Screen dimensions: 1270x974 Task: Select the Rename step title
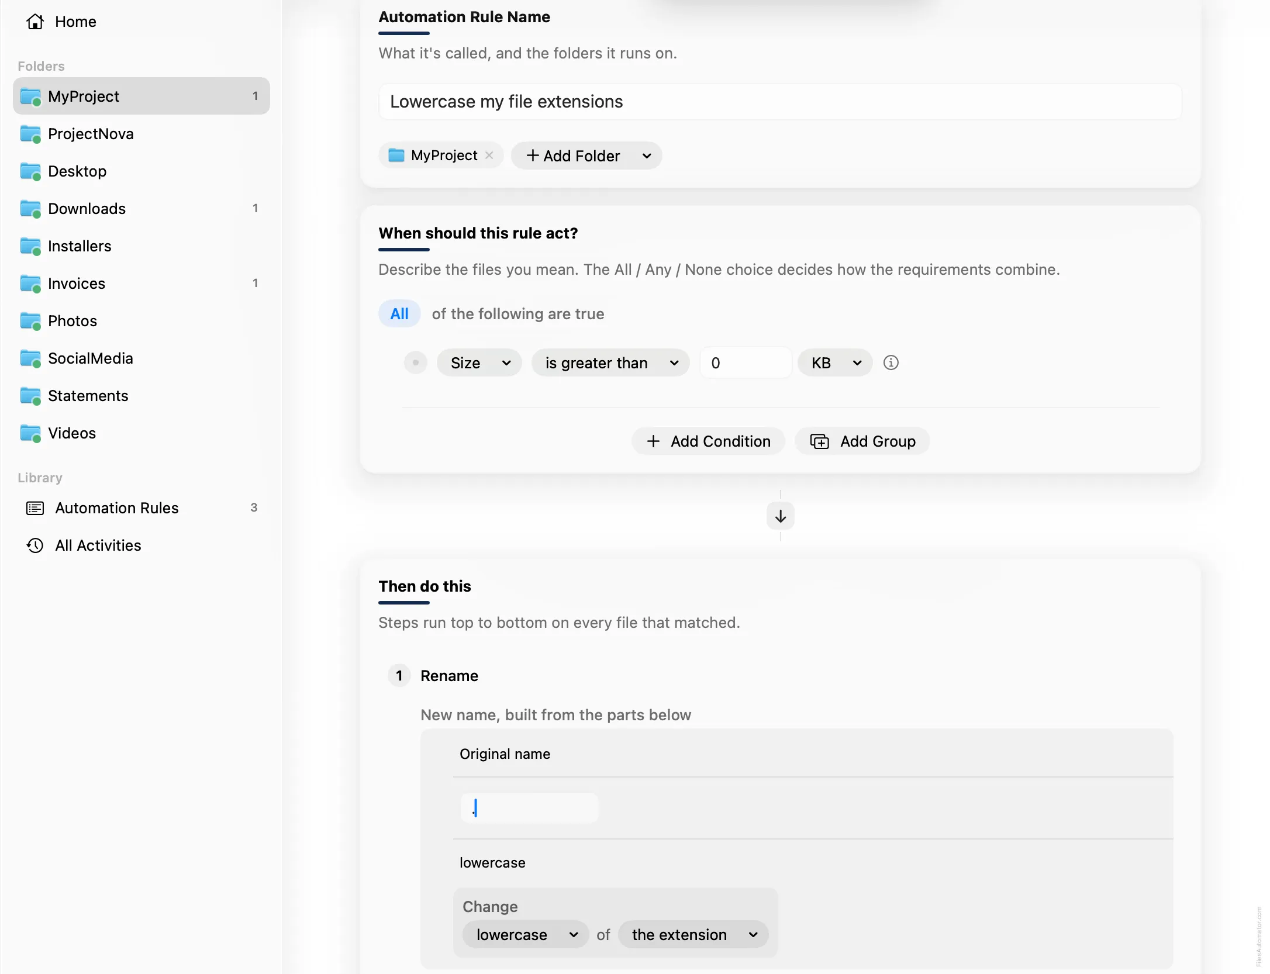[449, 676]
